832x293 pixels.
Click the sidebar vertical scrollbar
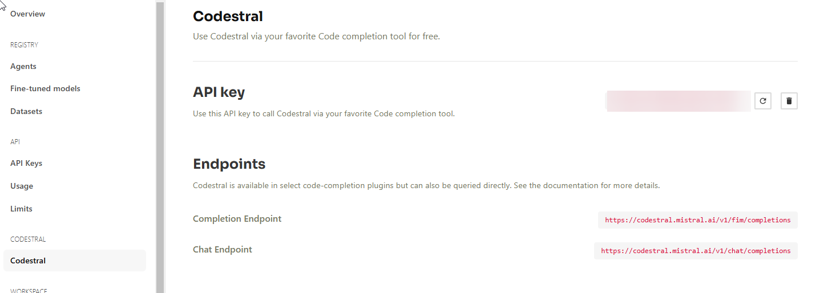tap(160, 146)
